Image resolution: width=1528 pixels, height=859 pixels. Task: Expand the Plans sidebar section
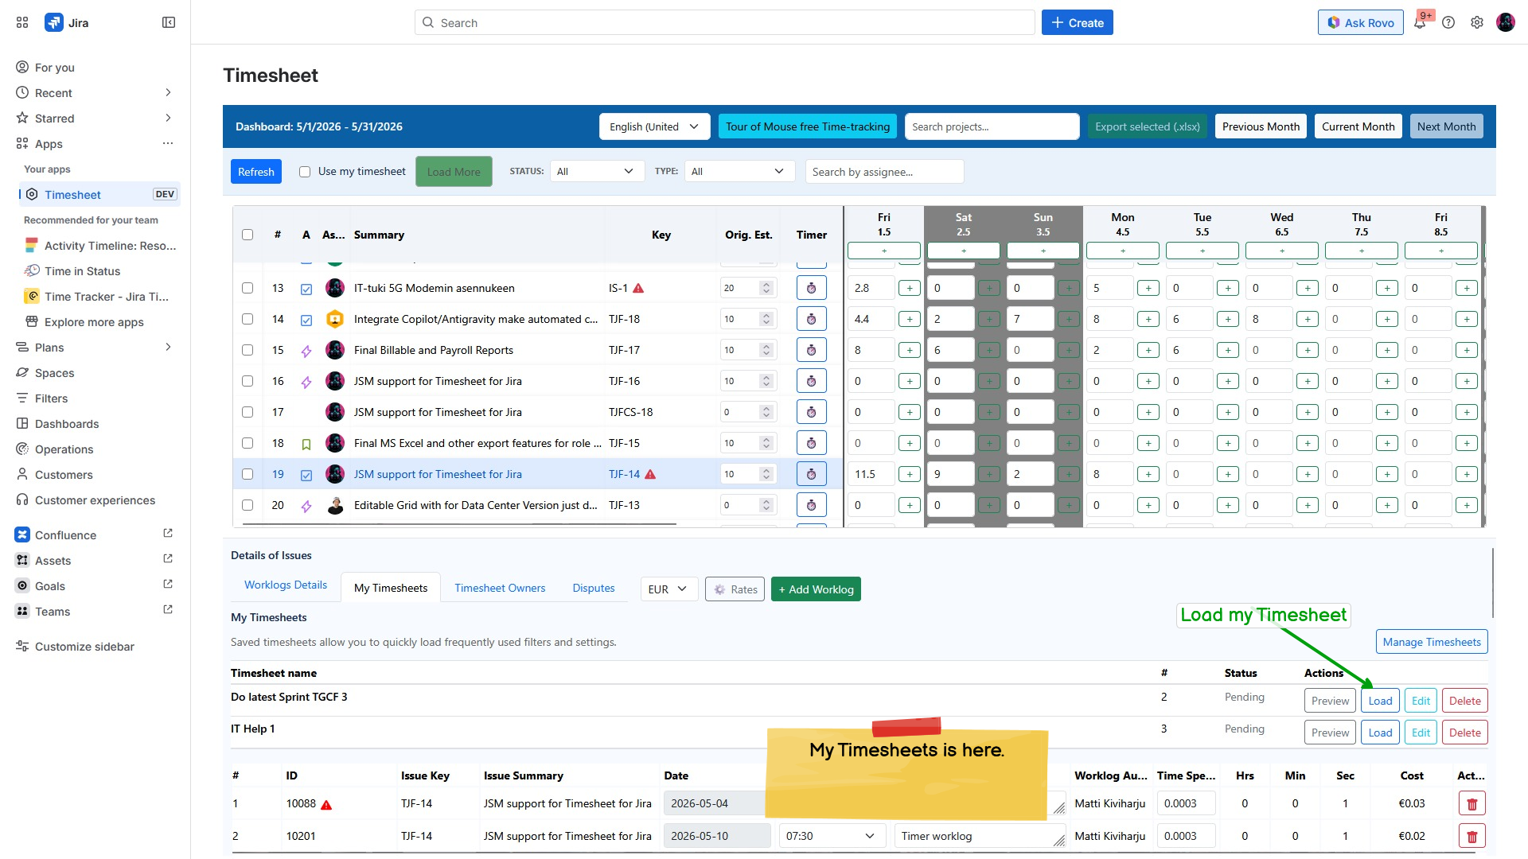click(x=168, y=347)
